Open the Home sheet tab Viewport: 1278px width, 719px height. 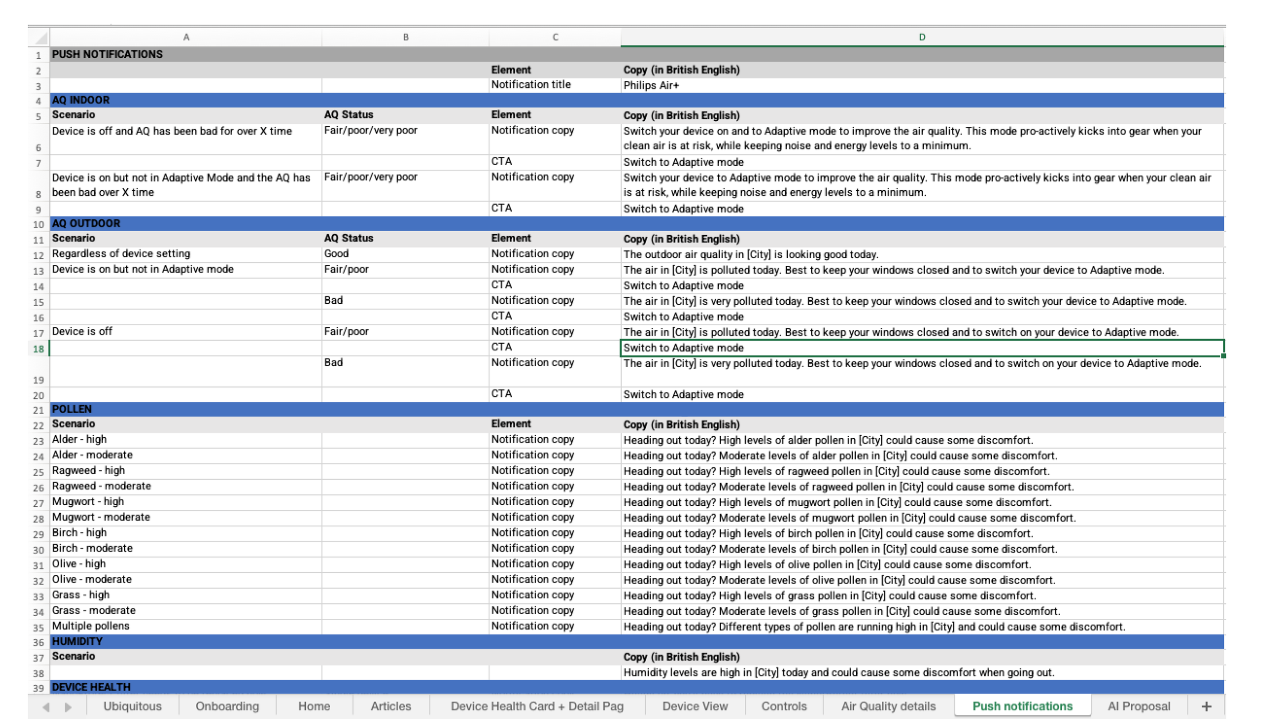pos(314,706)
